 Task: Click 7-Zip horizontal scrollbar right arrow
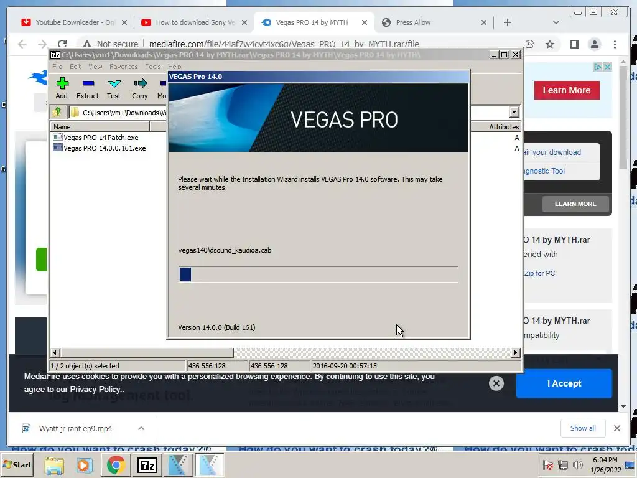pos(516,352)
